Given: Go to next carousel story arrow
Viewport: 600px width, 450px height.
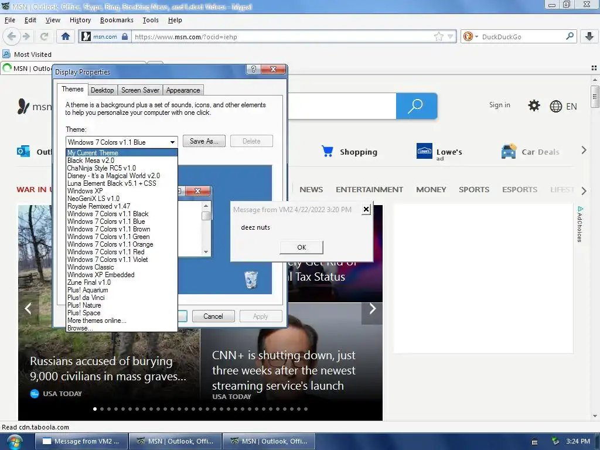Looking at the screenshot, I should coord(372,309).
